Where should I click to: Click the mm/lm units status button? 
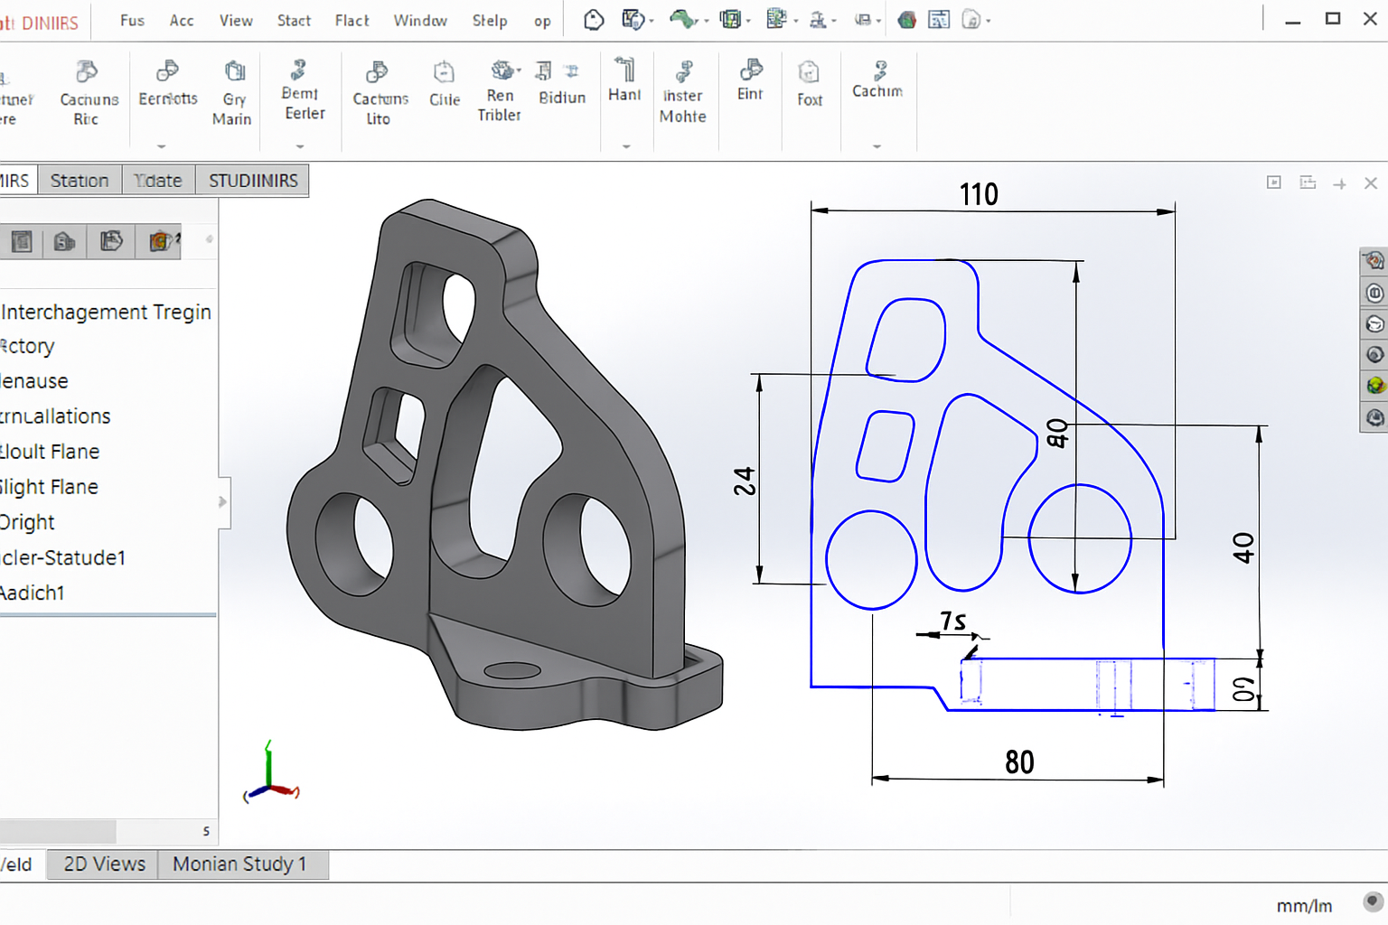pyautogui.click(x=1303, y=906)
